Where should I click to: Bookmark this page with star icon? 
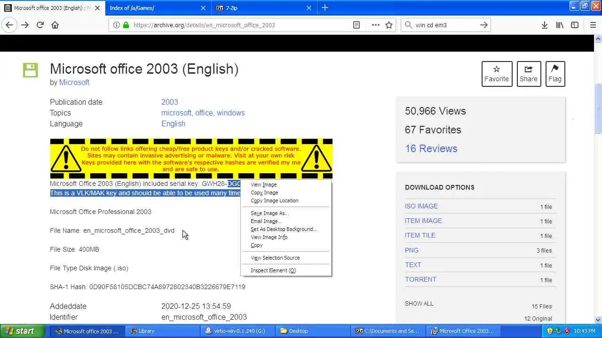tap(389, 25)
